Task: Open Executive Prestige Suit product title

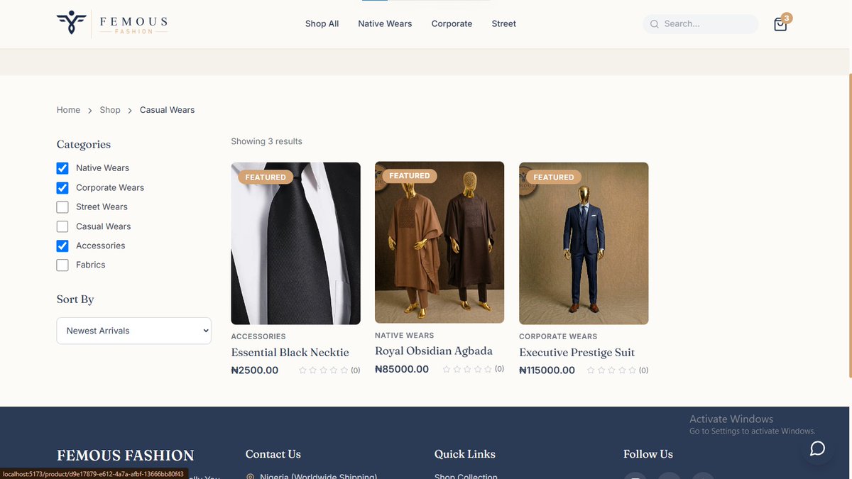Action: tap(577, 353)
